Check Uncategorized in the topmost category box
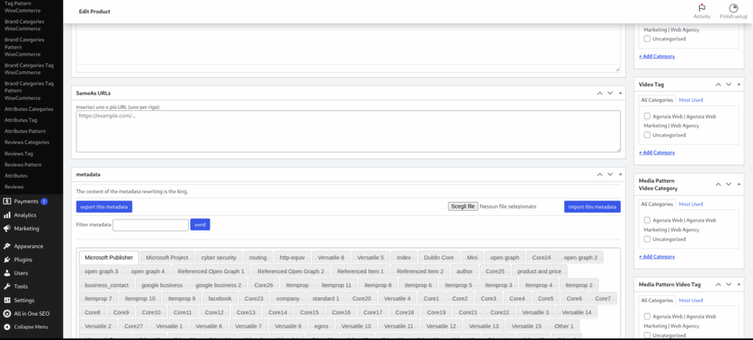The width and height of the screenshot is (753, 340). (647, 38)
